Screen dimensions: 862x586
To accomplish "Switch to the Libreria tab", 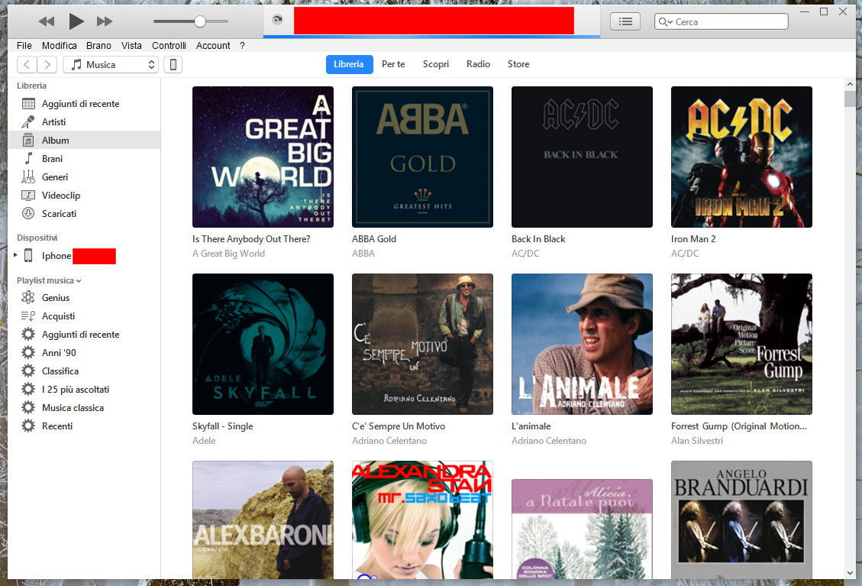I will point(348,64).
